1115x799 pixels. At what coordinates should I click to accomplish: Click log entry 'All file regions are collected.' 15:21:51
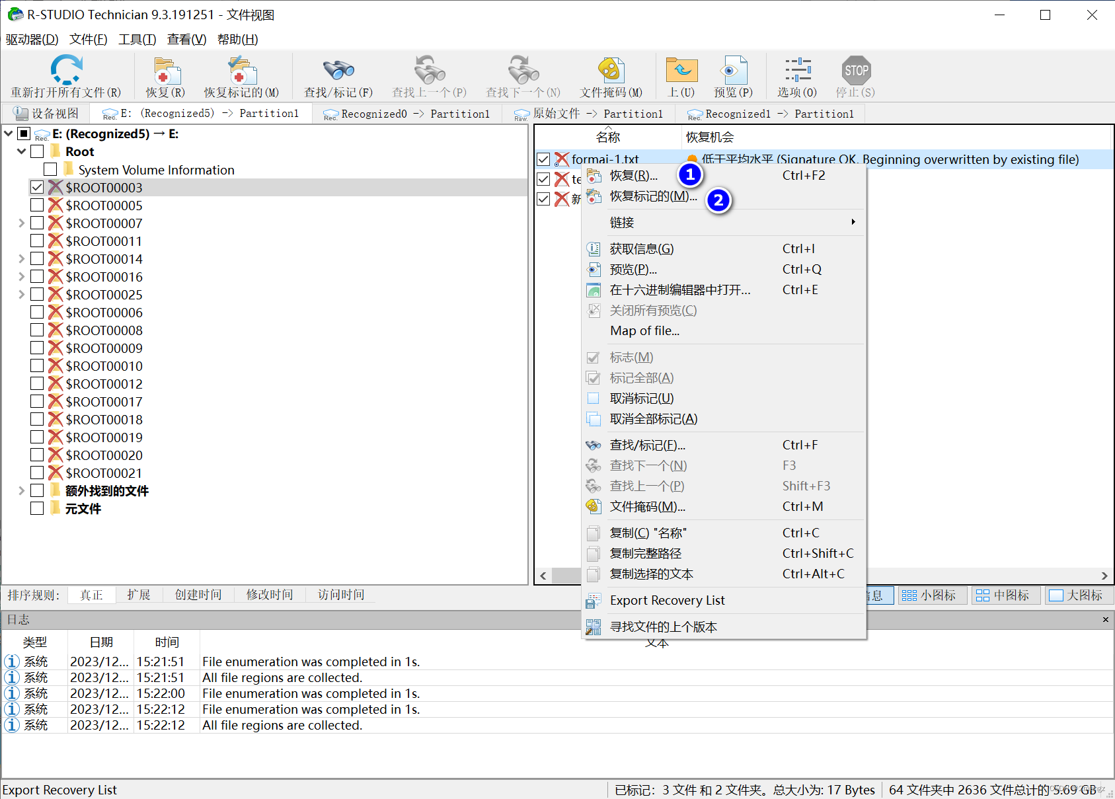pos(282,677)
